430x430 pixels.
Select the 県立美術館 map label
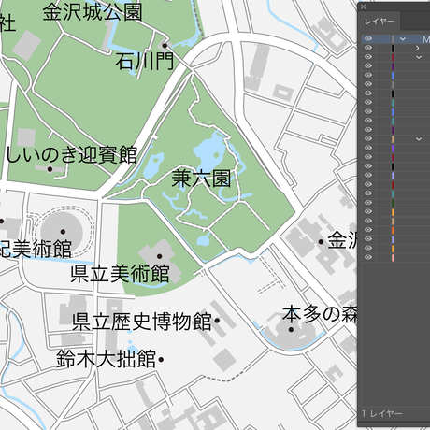[121, 274]
